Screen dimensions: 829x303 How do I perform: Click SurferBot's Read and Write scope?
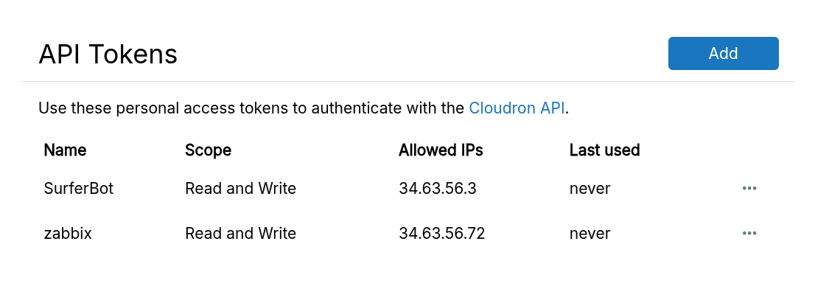pyautogui.click(x=240, y=188)
